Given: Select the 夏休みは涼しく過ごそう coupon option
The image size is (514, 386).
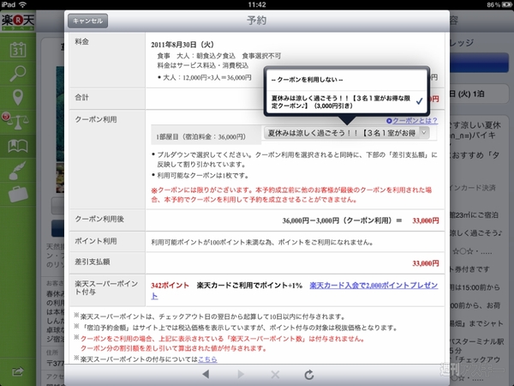Looking at the screenshot, I should (x=347, y=102).
